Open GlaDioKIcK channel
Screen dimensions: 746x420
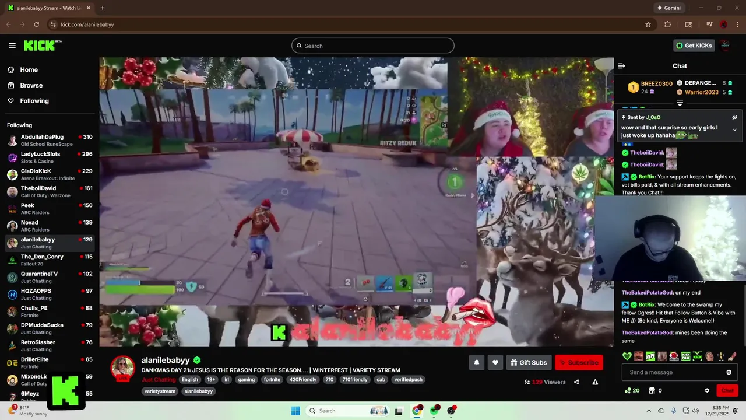point(50,174)
